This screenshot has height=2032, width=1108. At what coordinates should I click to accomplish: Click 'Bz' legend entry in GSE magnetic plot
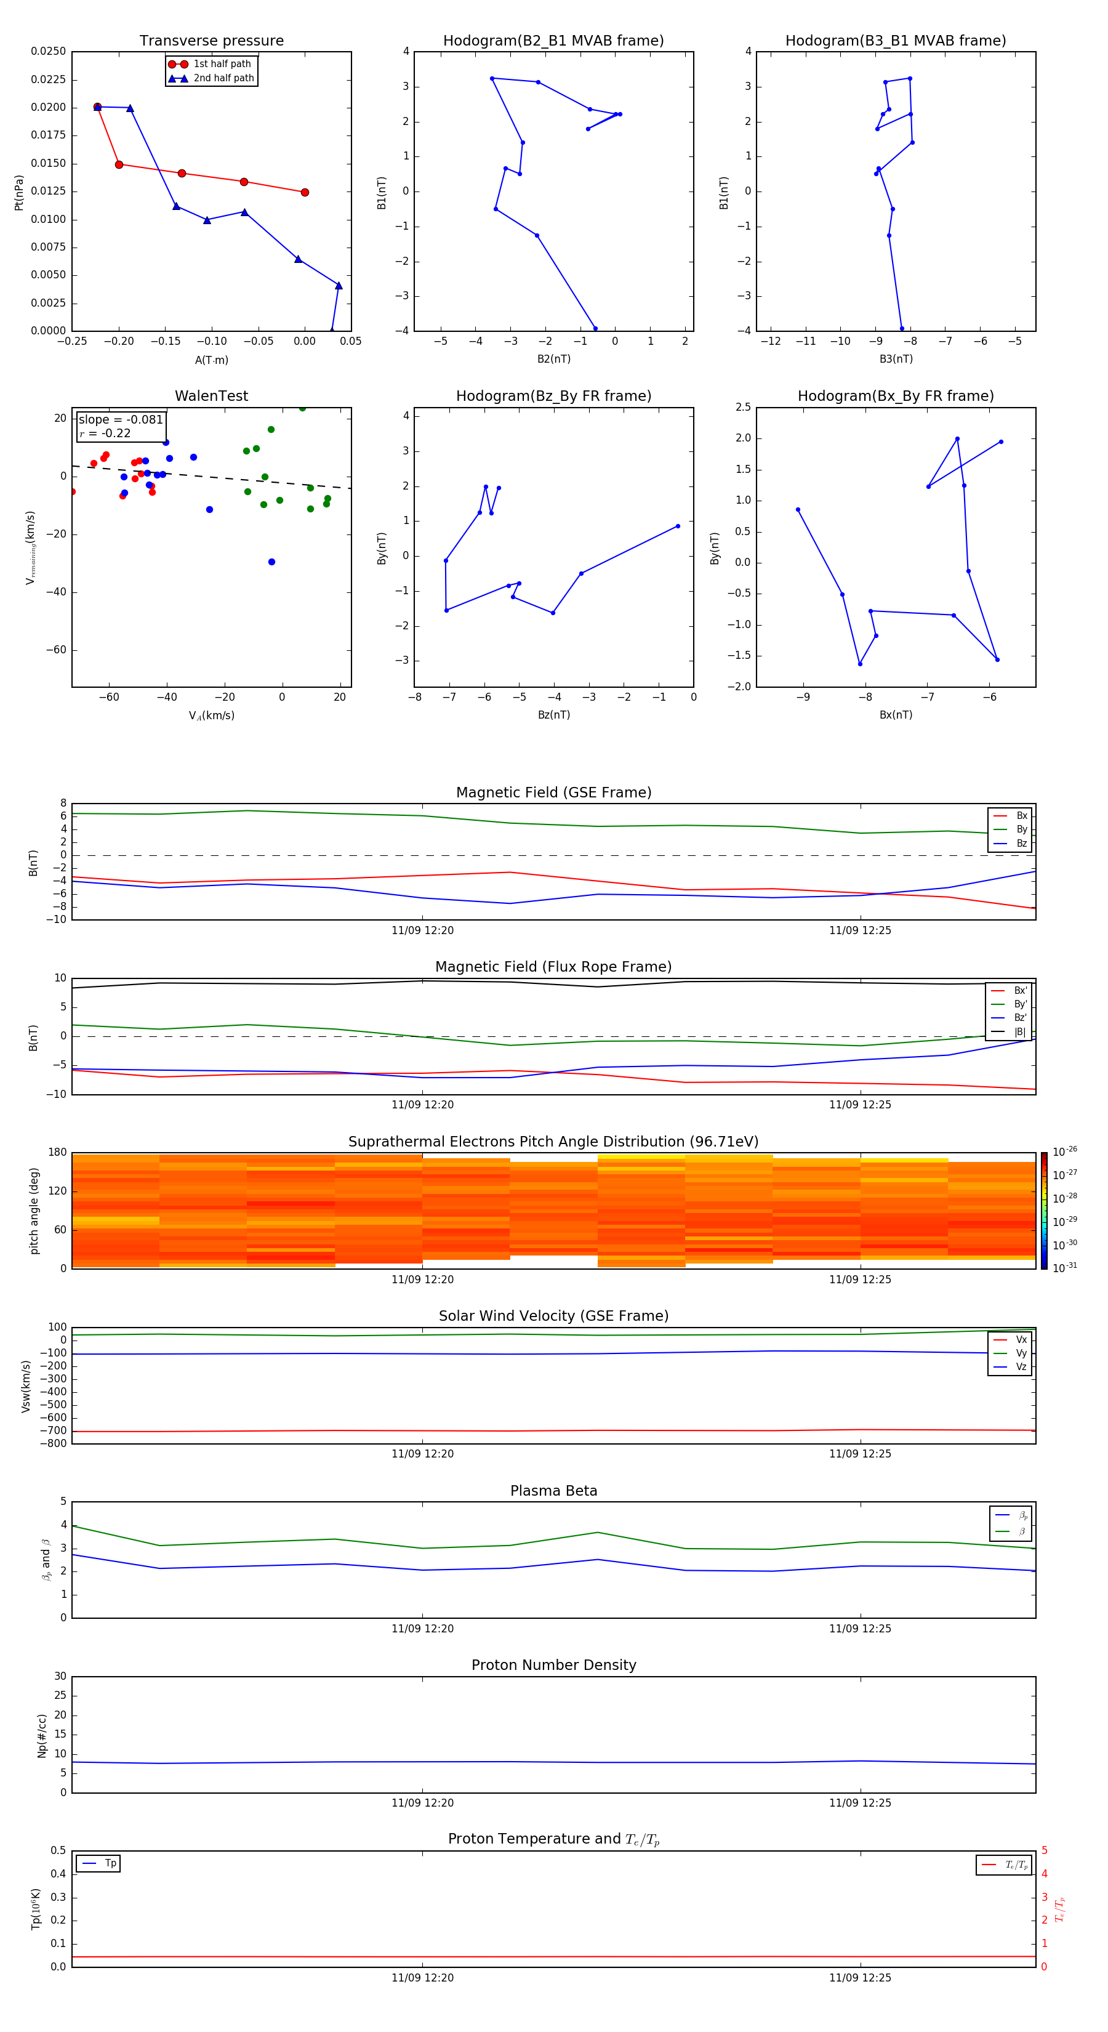tap(1010, 843)
